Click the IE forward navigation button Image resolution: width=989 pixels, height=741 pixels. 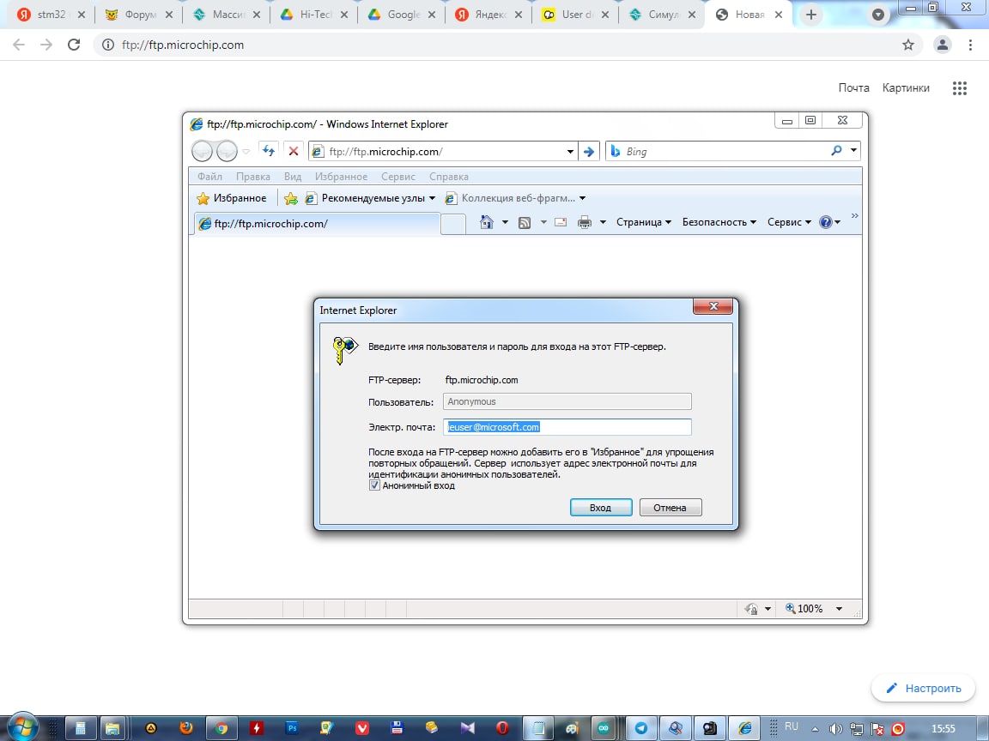tap(227, 151)
